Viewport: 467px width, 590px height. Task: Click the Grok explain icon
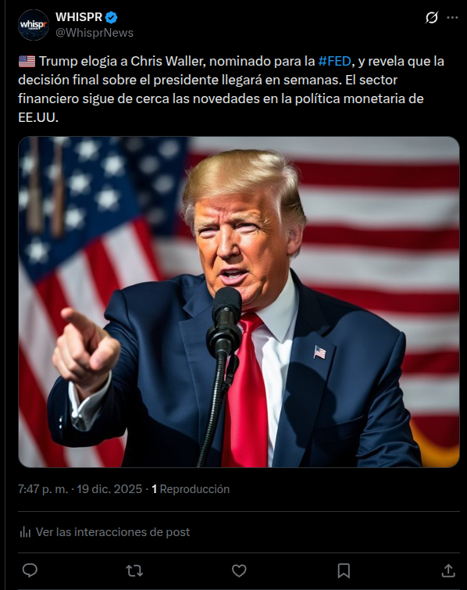point(432,17)
